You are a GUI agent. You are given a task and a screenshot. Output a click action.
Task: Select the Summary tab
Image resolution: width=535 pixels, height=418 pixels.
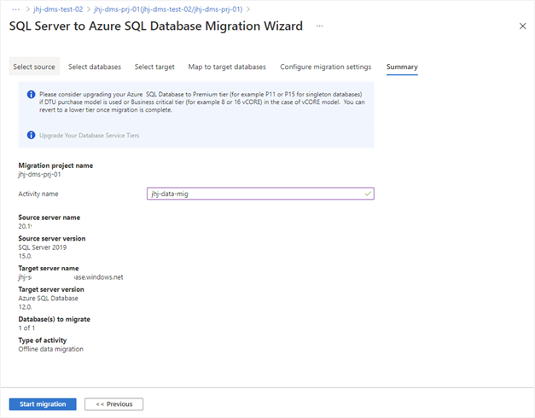click(x=402, y=67)
